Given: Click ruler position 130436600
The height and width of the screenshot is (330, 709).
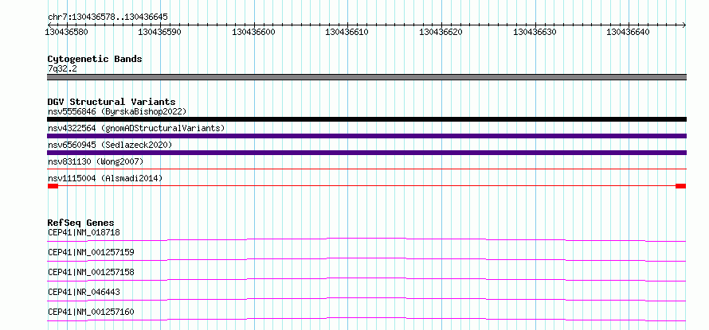Looking at the screenshot, I should click(253, 32).
